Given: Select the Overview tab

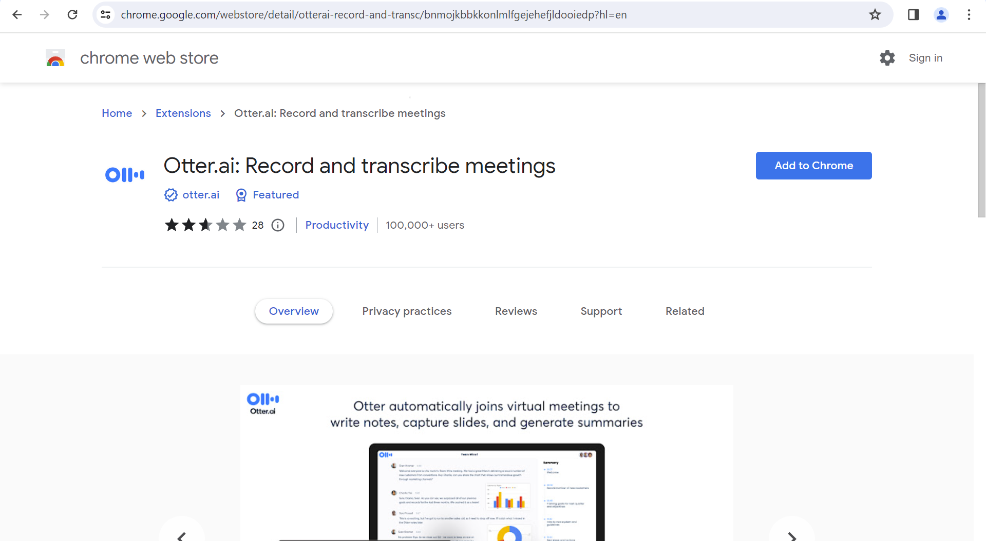Looking at the screenshot, I should coord(294,311).
